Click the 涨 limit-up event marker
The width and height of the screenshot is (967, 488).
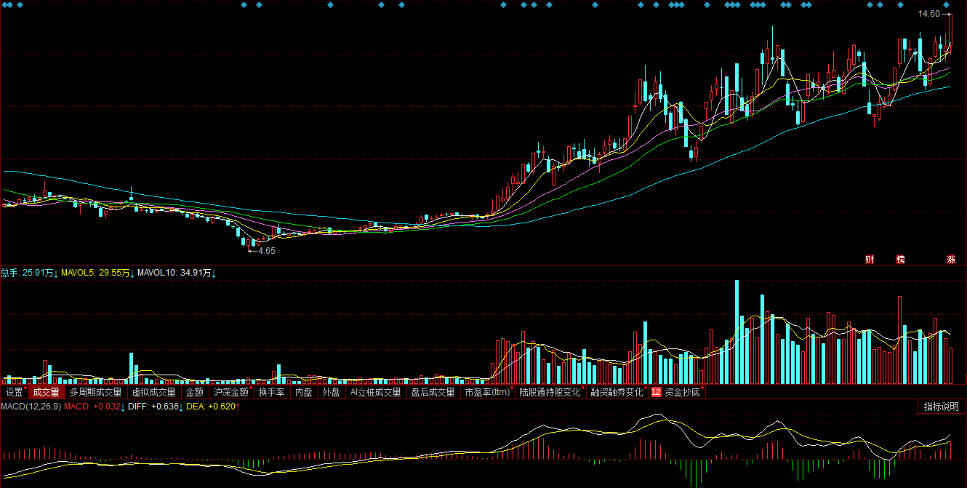(951, 260)
